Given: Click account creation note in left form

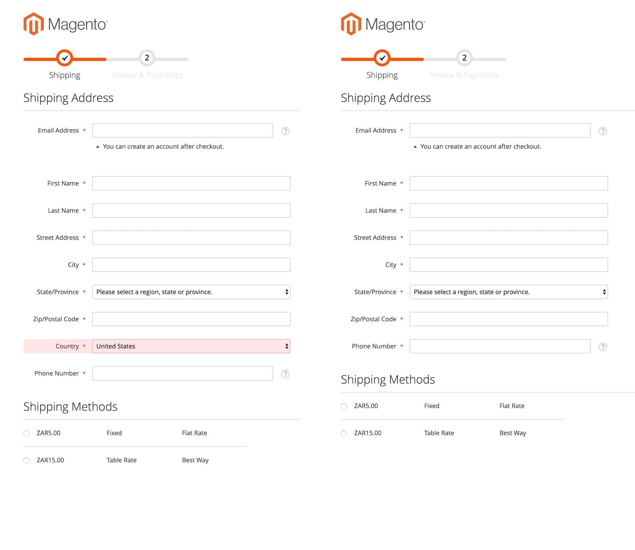Looking at the screenshot, I should pyautogui.click(x=163, y=147).
